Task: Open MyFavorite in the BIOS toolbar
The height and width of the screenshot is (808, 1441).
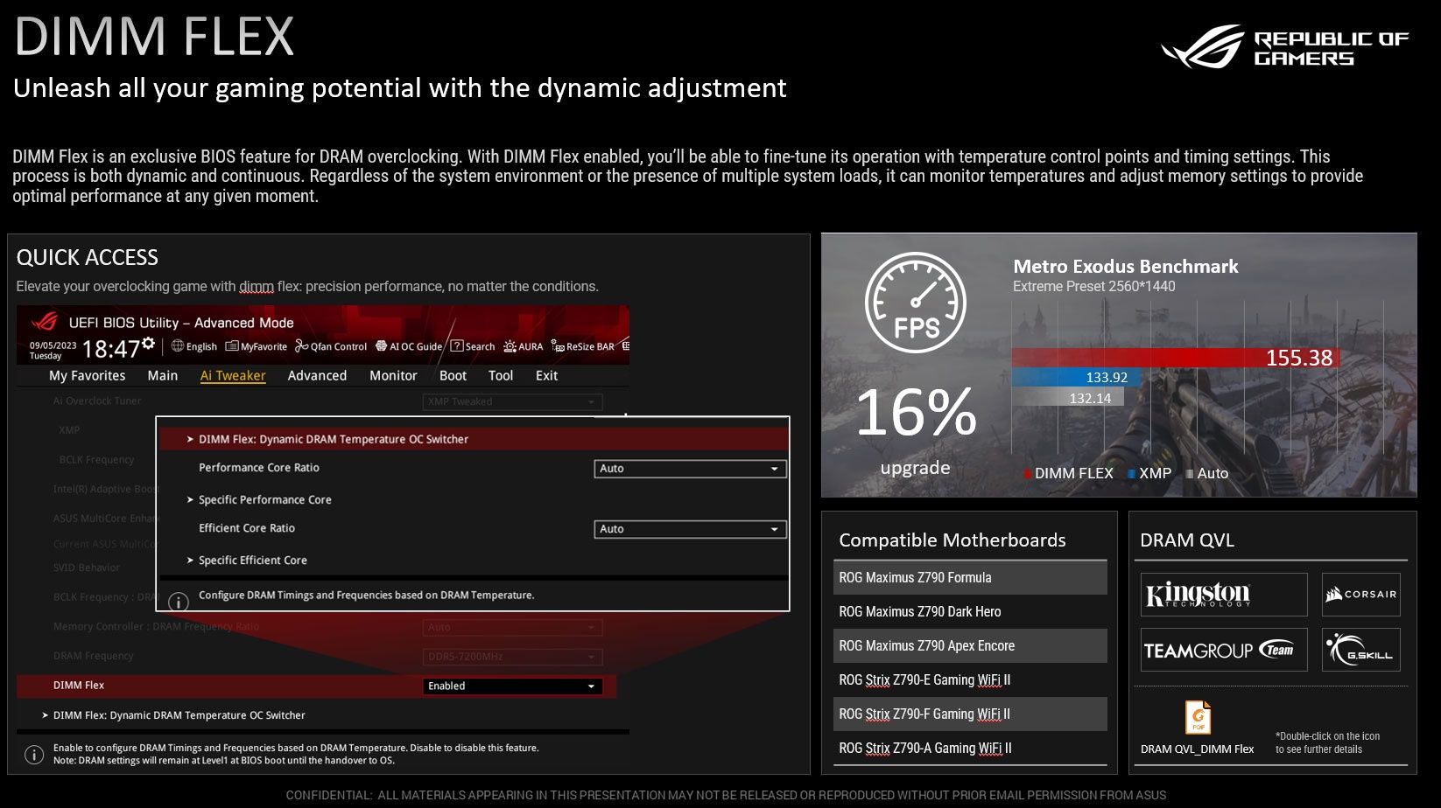Action: pyautogui.click(x=256, y=346)
